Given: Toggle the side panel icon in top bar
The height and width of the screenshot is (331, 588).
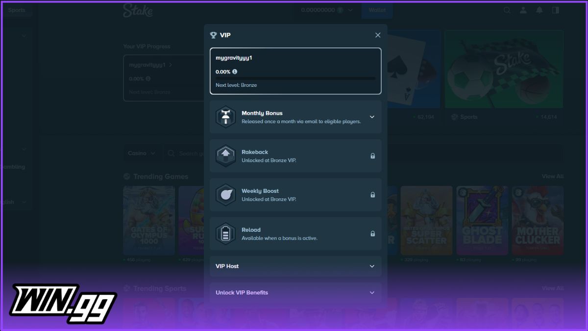Looking at the screenshot, I should (555, 10).
